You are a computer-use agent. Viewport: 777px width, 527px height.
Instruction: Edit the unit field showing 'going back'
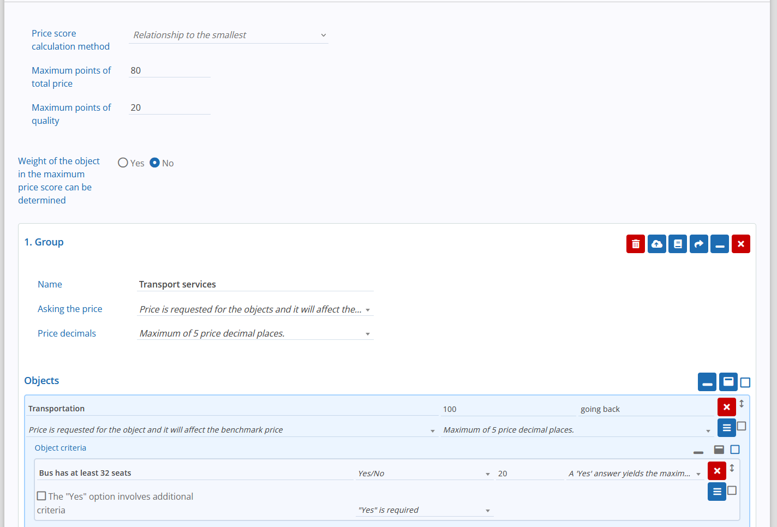(x=647, y=409)
